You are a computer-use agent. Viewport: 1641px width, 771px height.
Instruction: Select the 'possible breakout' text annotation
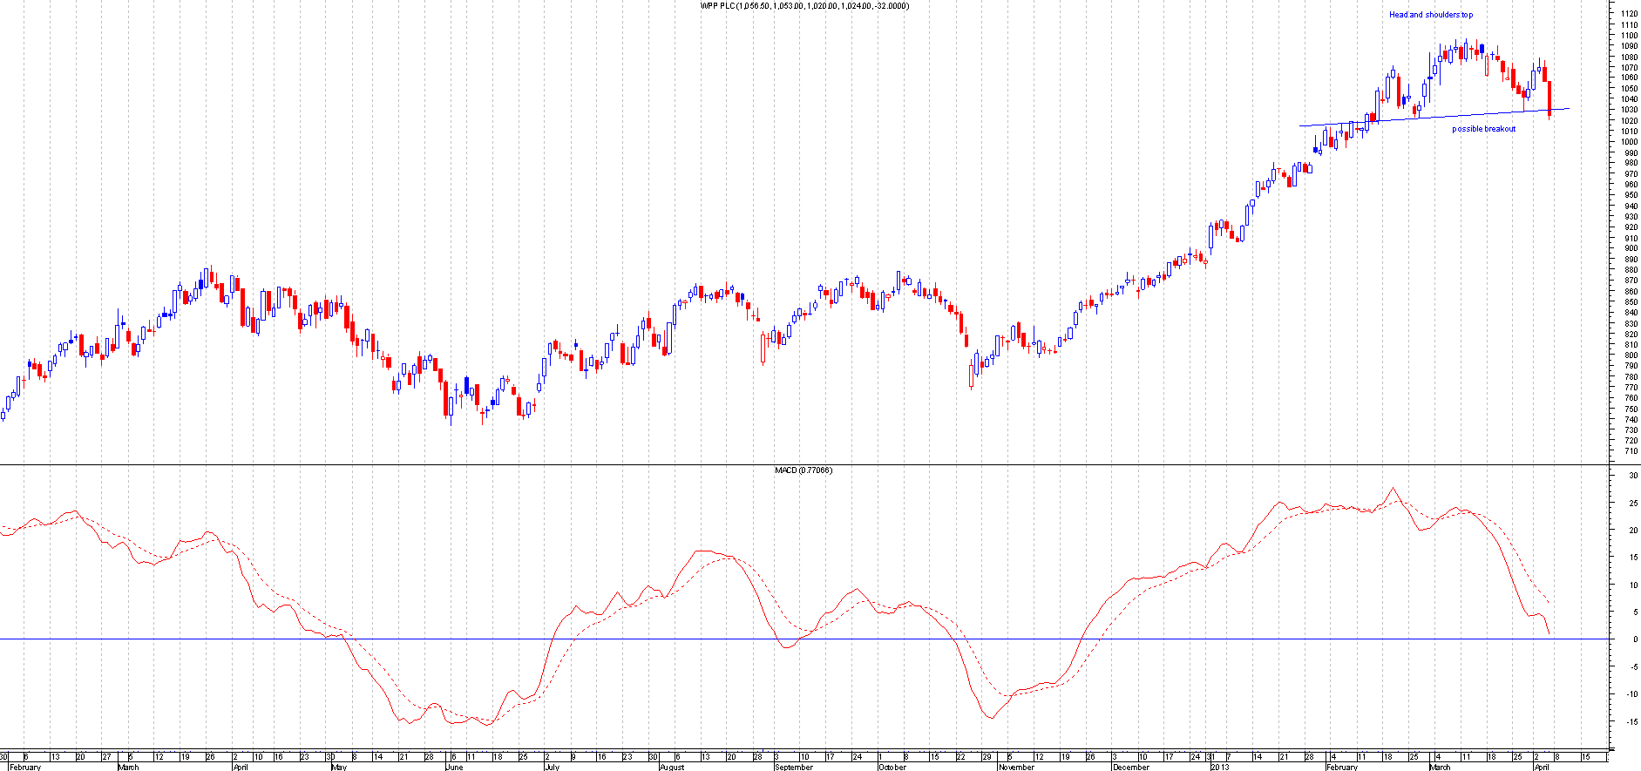(1483, 129)
